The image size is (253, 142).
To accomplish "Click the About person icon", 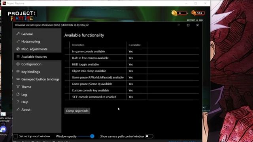I will [x=18, y=110].
